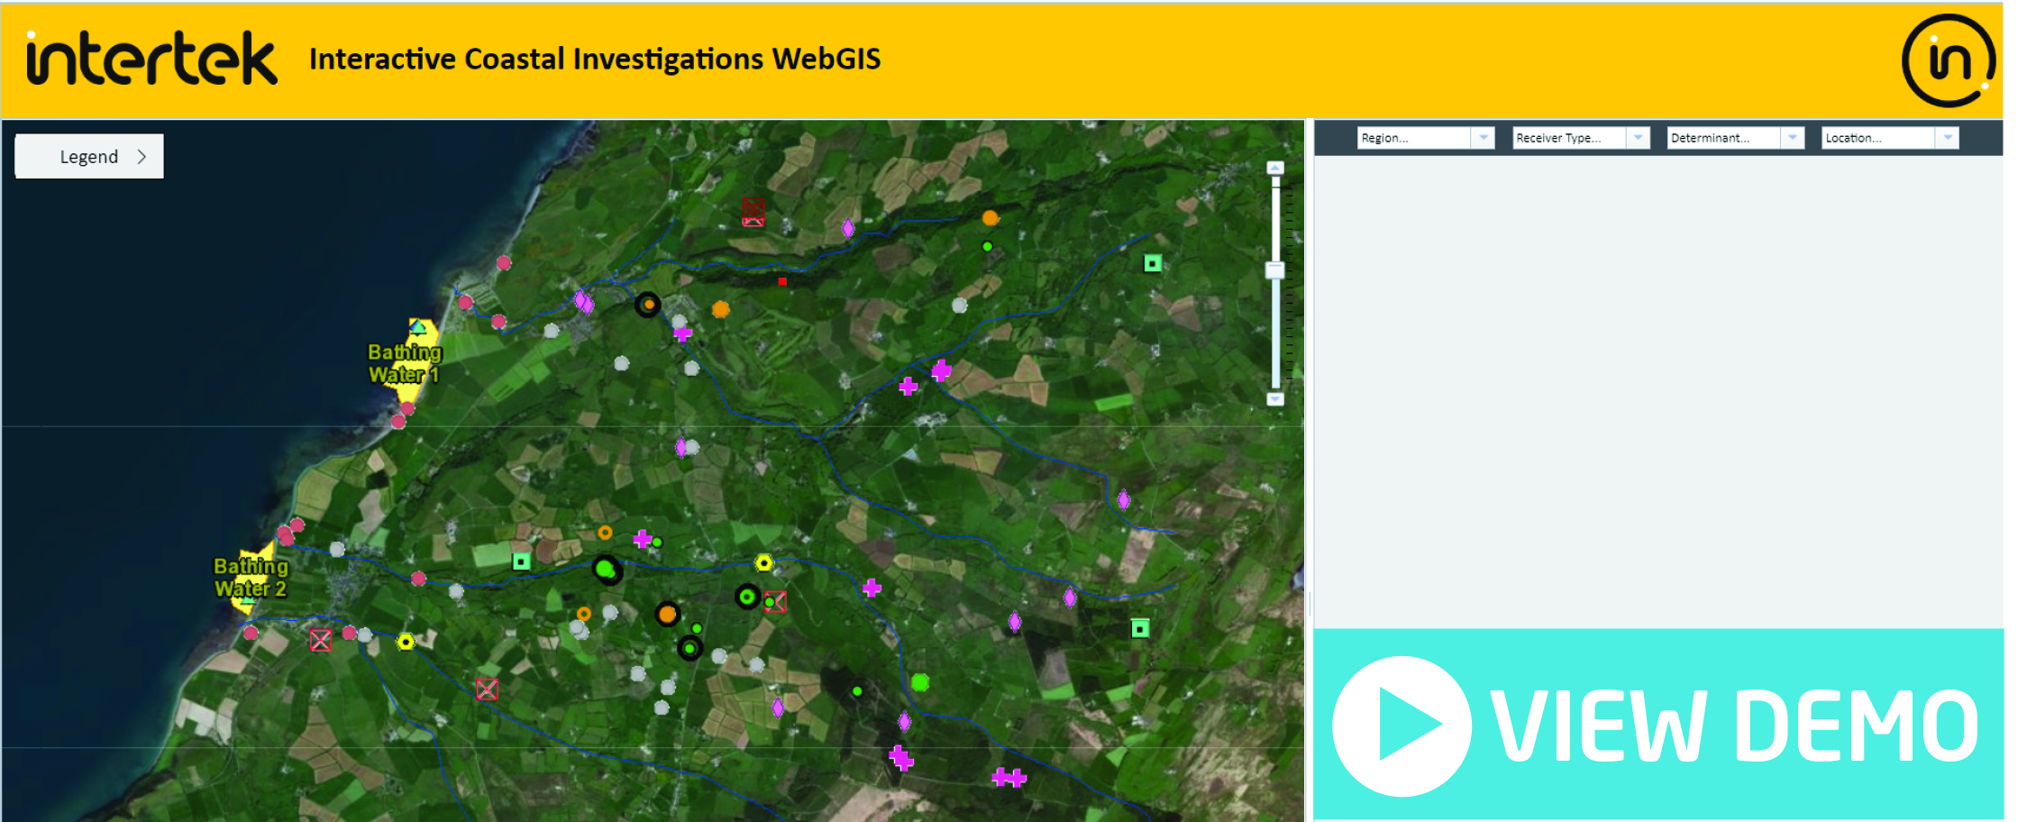
Task: Click the red crossed-box marker at map top
Action: click(x=753, y=212)
